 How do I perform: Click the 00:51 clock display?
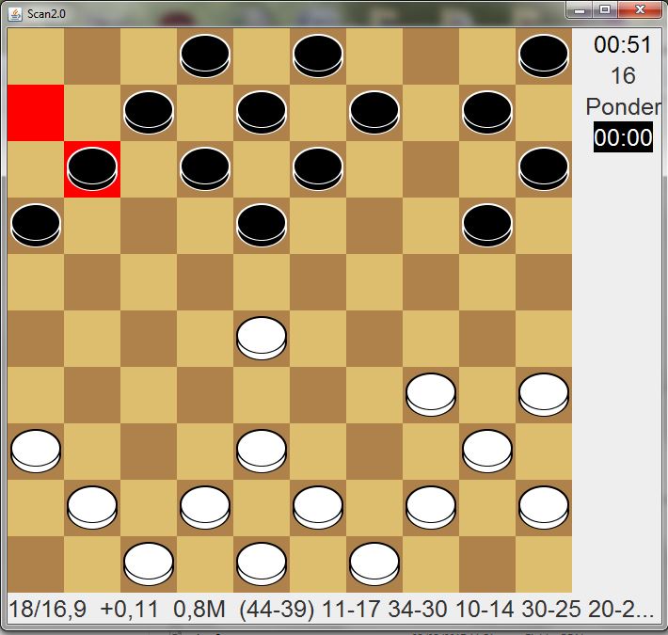pos(623,45)
